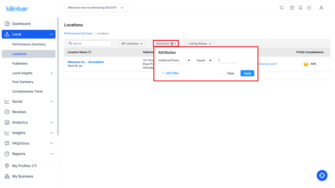Viewport: 335px width, 188px height.
Task: Click the Social chart icon
Action: tap(7, 101)
